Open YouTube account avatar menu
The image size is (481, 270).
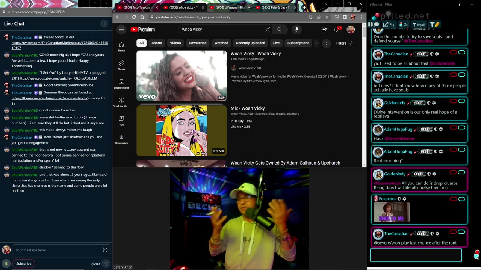tap(351, 29)
